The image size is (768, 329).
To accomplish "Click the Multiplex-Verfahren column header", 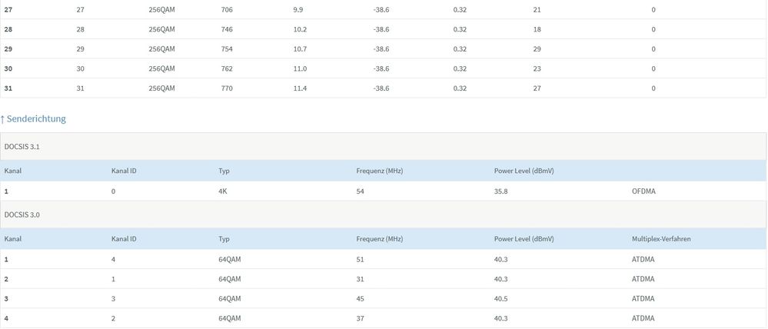I will click(x=662, y=239).
